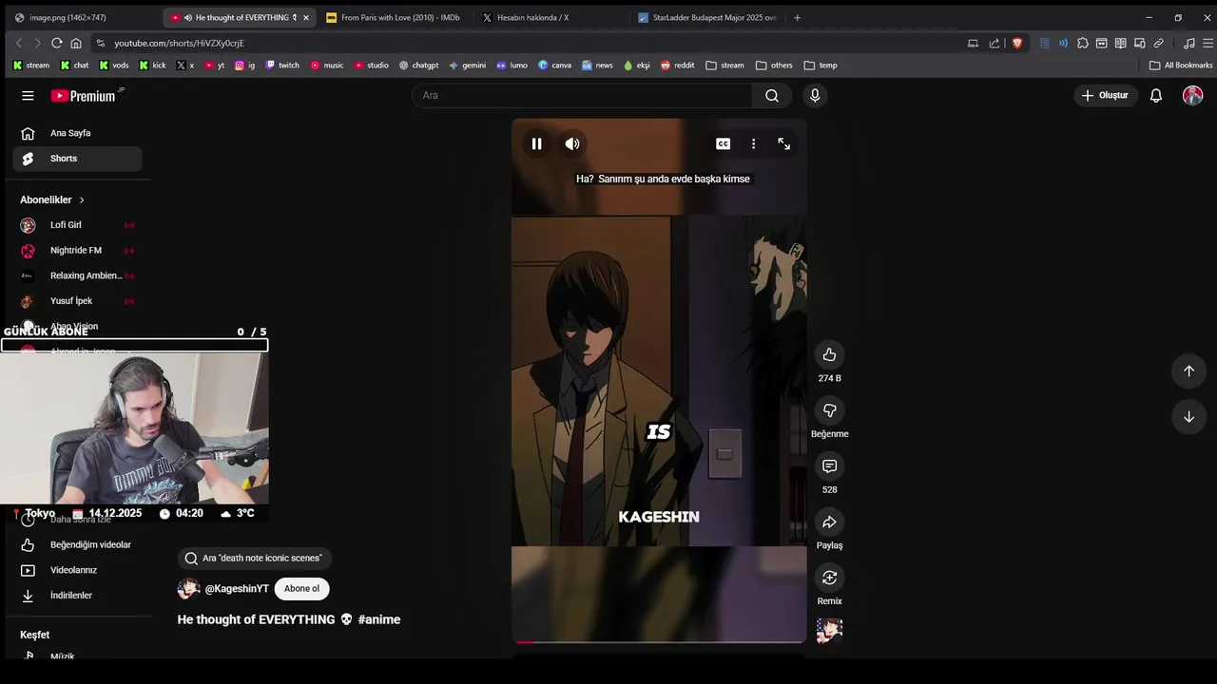Click the Oluştur create button
The width and height of the screenshot is (1217, 684).
point(1105,95)
